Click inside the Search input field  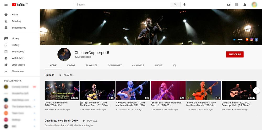pos(122,5)
